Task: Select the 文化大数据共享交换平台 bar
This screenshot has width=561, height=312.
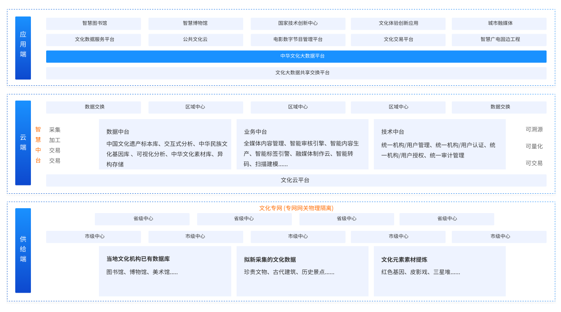Action: [296, 73]
